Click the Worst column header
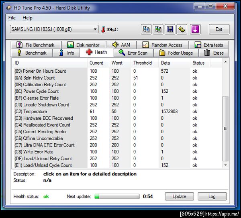Viewport: 241px width, 218px height. (120, 63)
